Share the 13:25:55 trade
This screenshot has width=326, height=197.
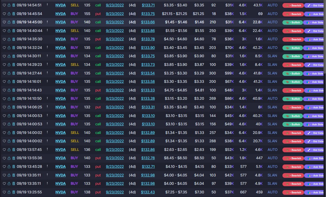[x=9, y=192]
